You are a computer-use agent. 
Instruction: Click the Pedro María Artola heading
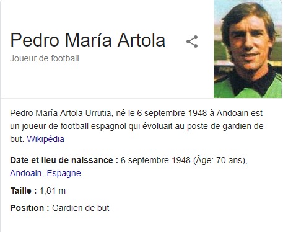[88, 40]
